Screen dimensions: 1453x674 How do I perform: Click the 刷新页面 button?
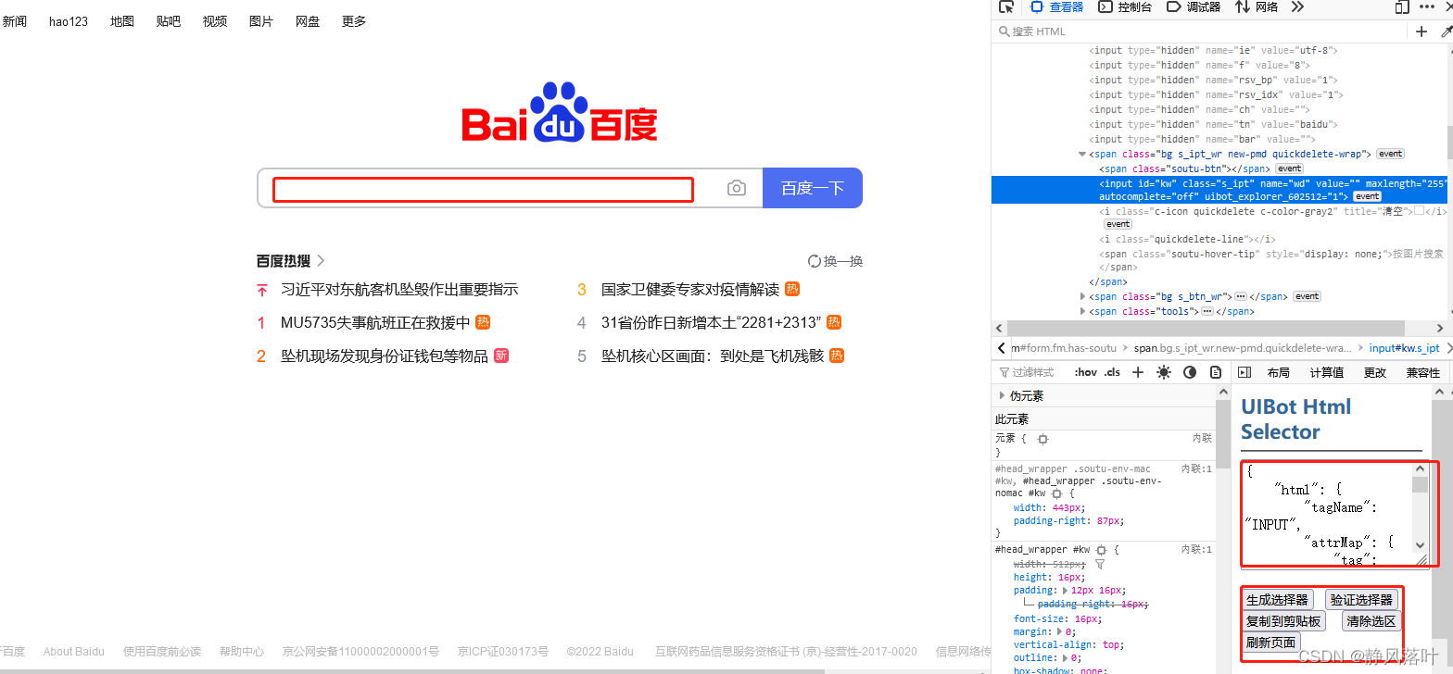coord(1271,643)
